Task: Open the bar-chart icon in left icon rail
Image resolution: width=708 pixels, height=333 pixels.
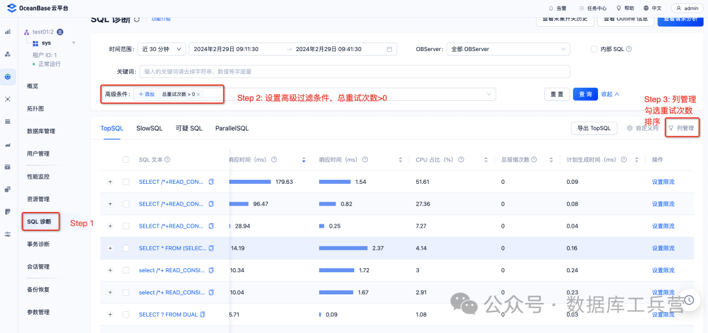Action: click(7, 31)
